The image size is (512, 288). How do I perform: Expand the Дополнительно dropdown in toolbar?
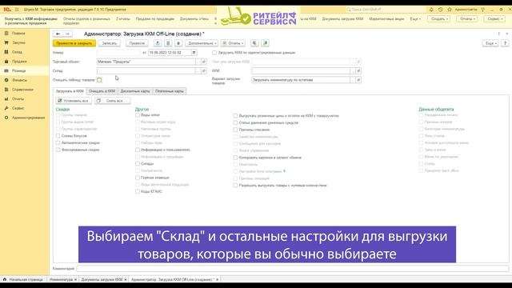point(202,43)
